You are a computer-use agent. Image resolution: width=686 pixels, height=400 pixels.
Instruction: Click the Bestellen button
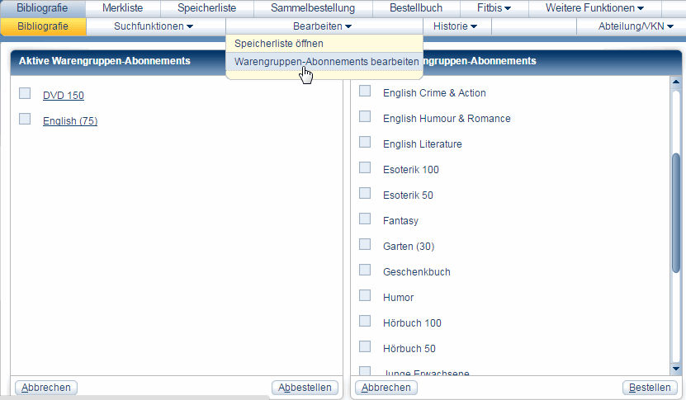pyautogui.click(x=650, y=388)
